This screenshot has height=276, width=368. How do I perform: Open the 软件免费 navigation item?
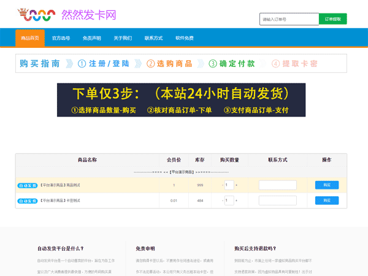(185, 38)
